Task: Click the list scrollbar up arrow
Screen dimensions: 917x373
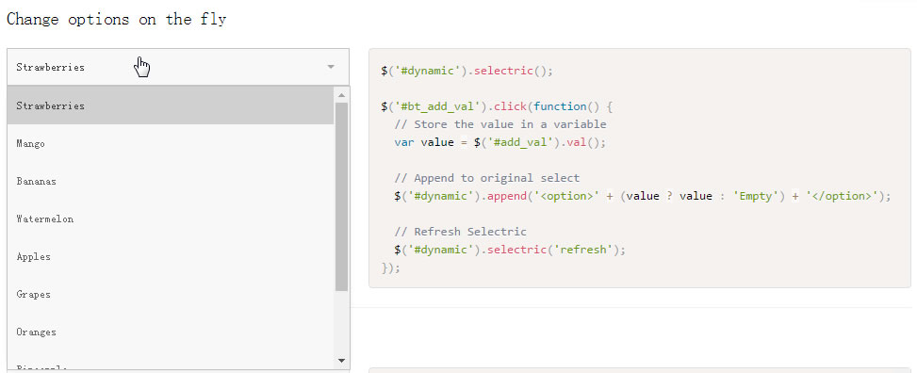Action: (x=341, y=95)
